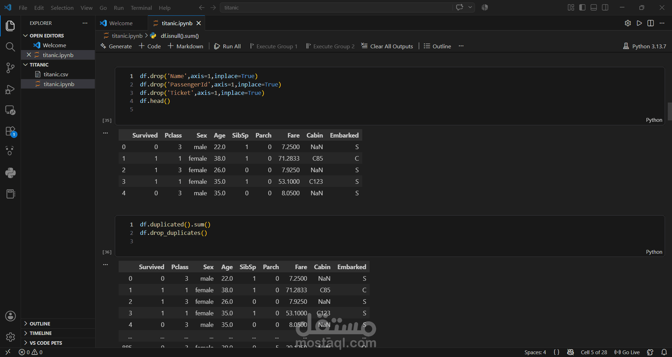
Task: Click the notebook settings gear icon
Action: (x=628, y=23)
